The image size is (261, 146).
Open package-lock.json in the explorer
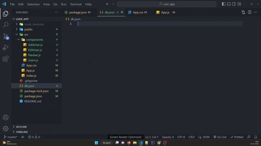click(37, 91)
